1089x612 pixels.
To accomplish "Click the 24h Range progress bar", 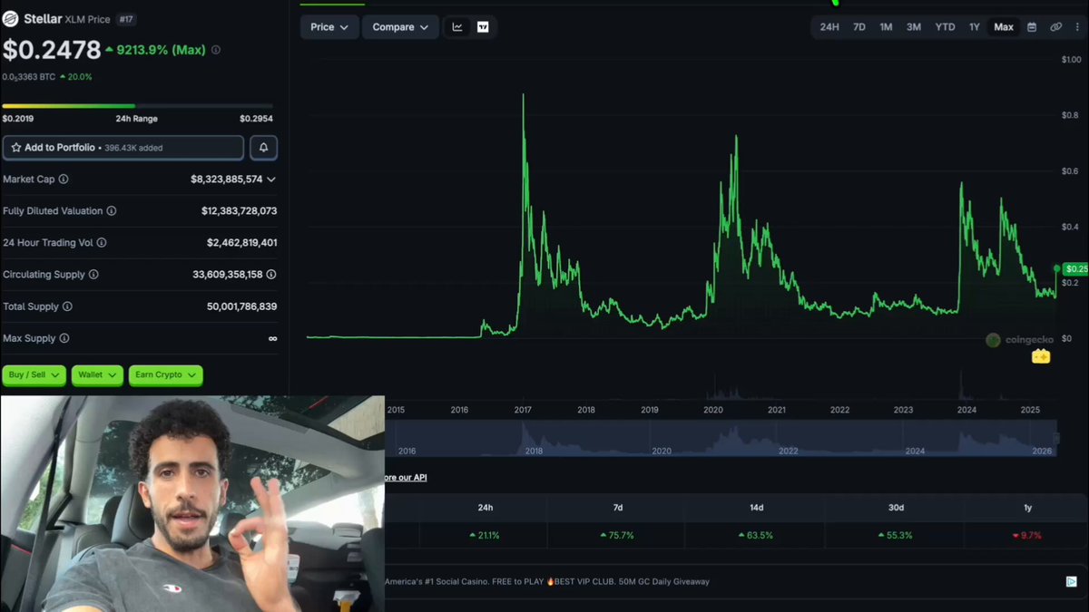I will [137, 106].
